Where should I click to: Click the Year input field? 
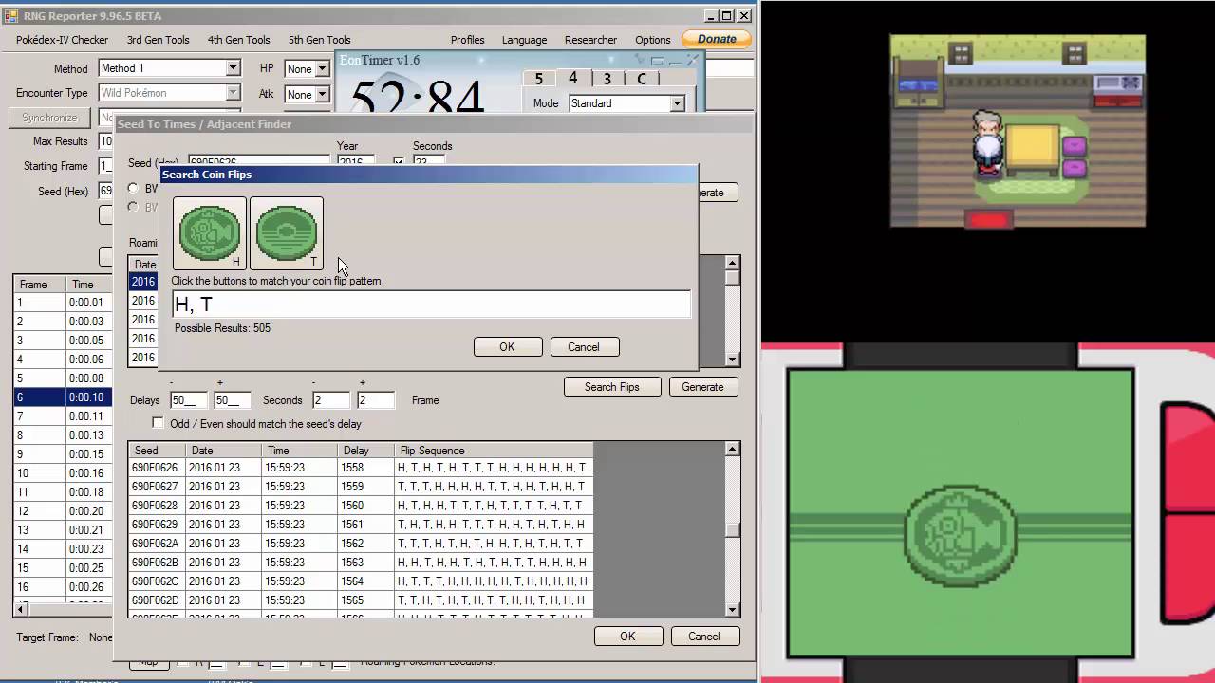click(x=356, y=160)
